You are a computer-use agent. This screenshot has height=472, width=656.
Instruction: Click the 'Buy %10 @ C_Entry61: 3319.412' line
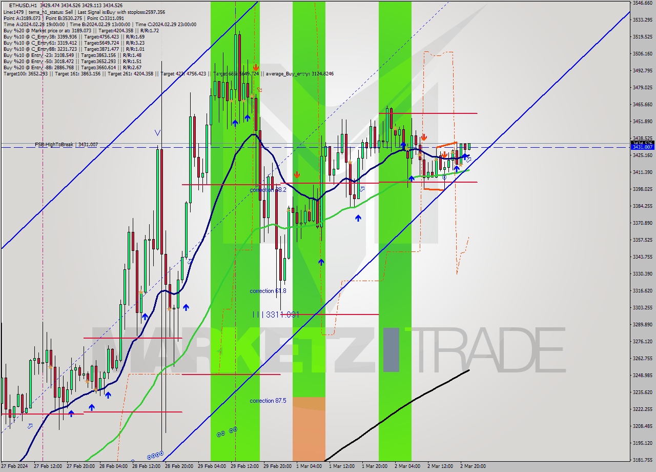tap(74, 43)
